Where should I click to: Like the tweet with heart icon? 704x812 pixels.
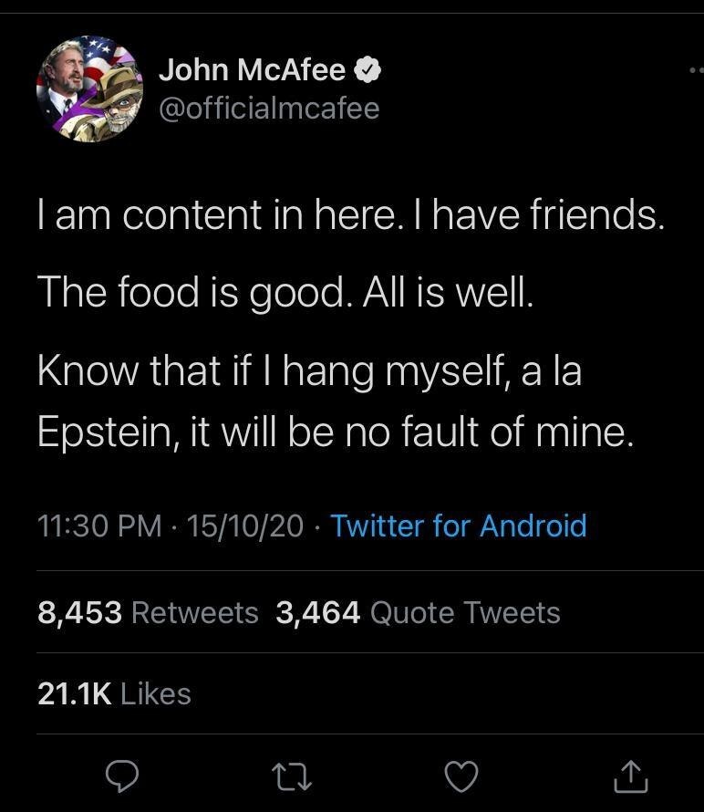[x=461, y=776]
